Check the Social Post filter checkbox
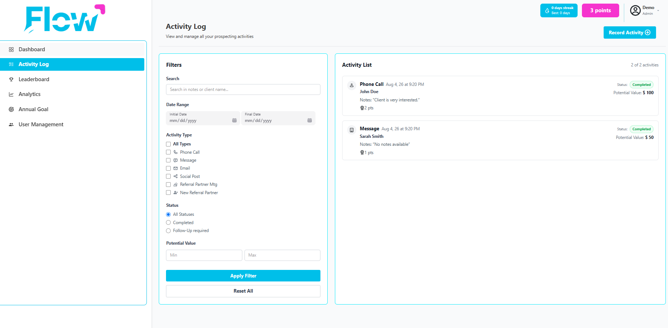 [168, 176]
